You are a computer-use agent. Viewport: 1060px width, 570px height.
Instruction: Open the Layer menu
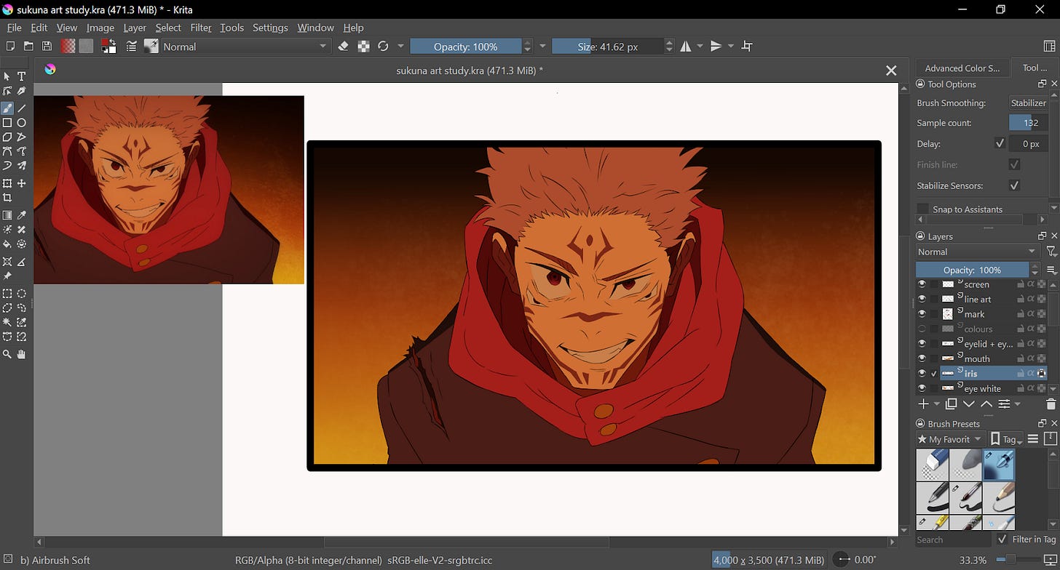(x=135, y=28)
